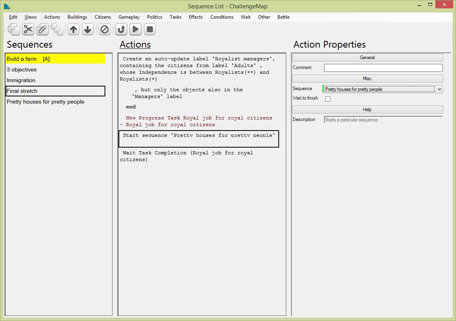Viewport: 456px width, 321px height.
Task: Move the action down with the arrow icon
Action: (x=88, y=29)
